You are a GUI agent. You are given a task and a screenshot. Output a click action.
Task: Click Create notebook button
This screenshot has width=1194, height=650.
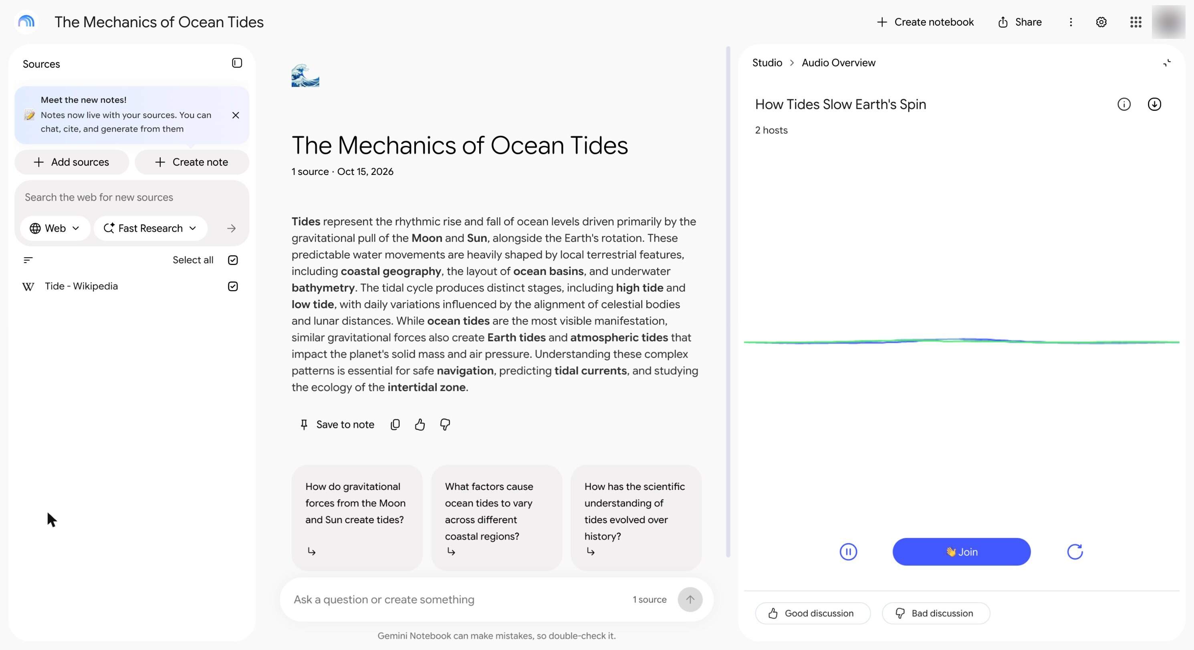point(925,22)
